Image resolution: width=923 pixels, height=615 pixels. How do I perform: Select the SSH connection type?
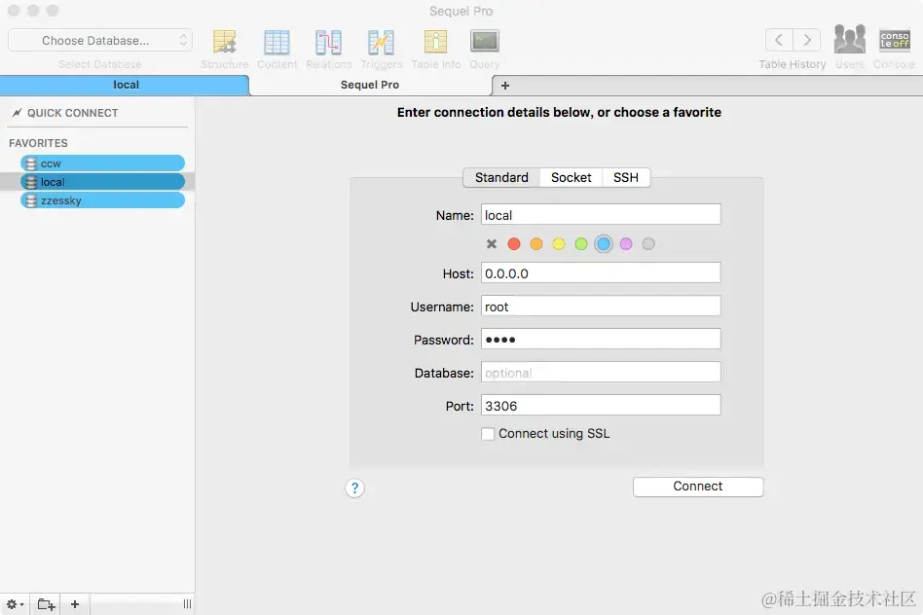coord(626,178)
